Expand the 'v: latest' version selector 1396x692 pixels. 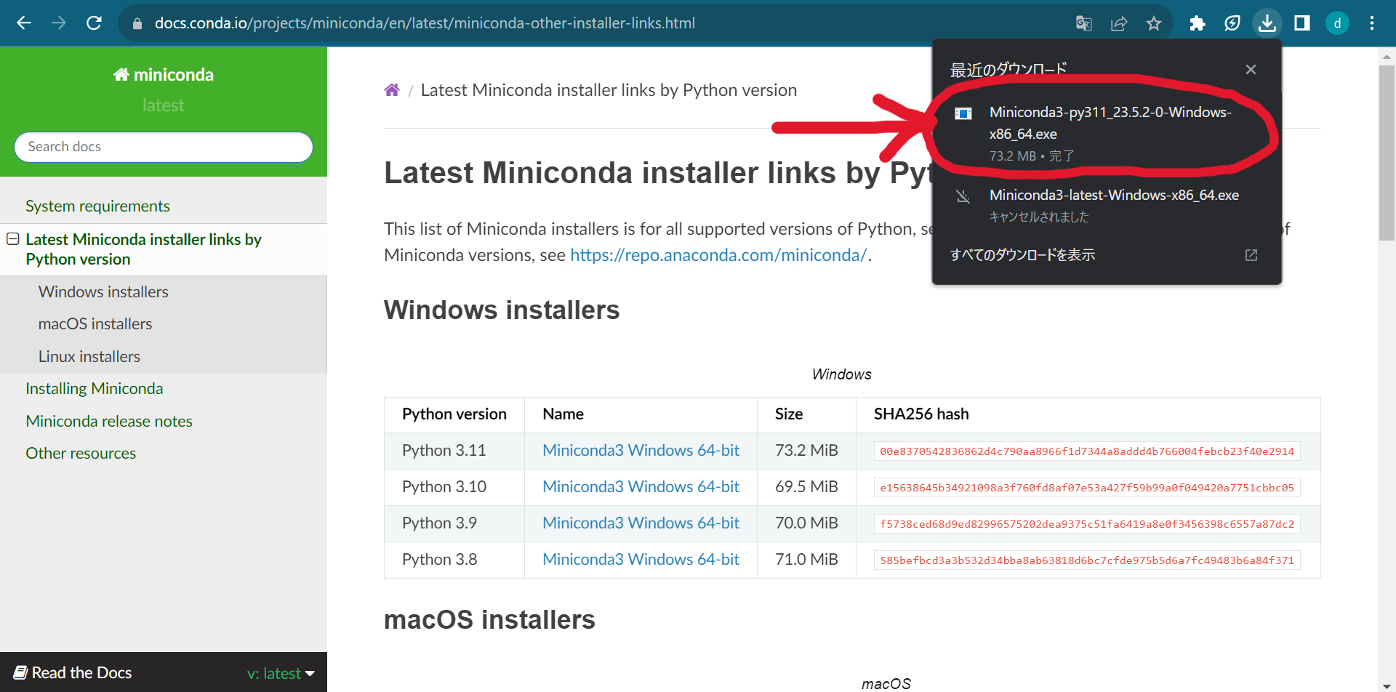coord(280,672)
